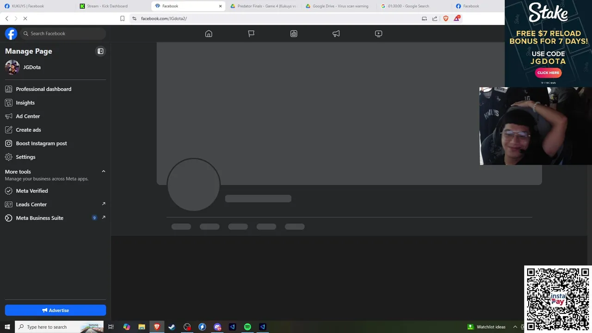Open the Pages flag icon in top bar
Viewport: 592px width, 333px height.
point(251,34)
